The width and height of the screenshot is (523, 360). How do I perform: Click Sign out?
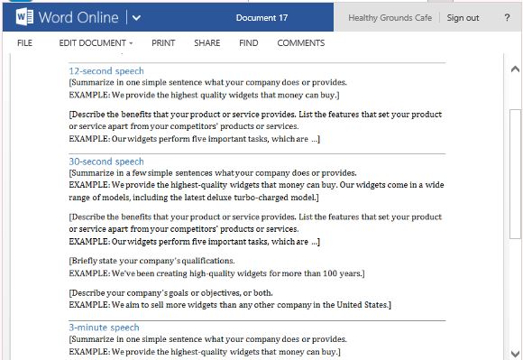tap(463, 18)
